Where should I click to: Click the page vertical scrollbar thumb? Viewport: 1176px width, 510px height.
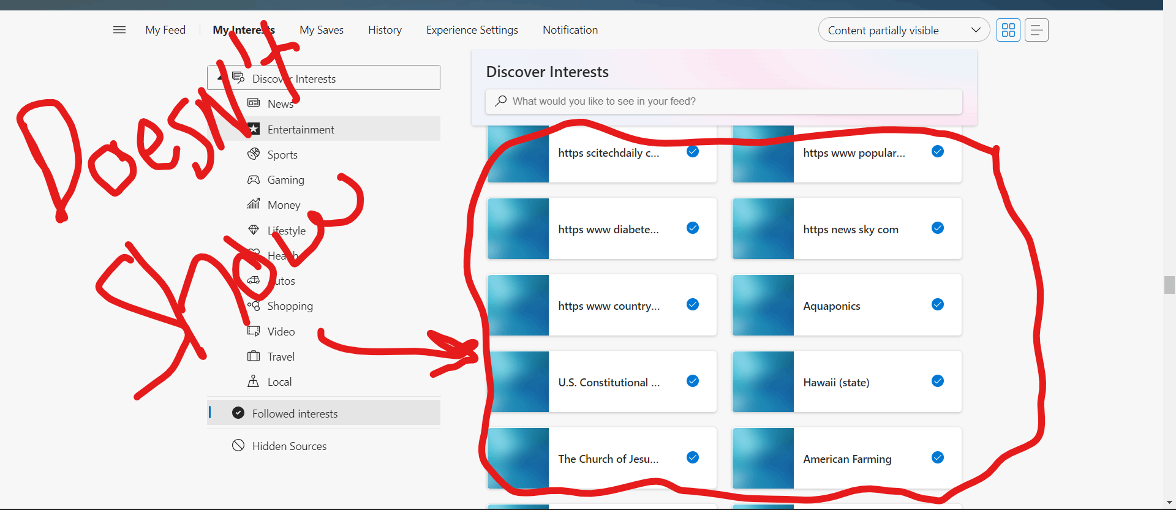click(1169, 285)
